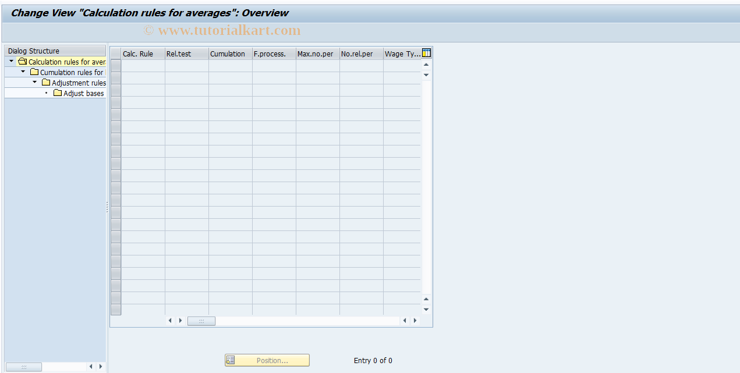Image resolution: width=740 pixels, height=373 pixels.
Task: Select the F.process. column header
Action: coord(274,54)
